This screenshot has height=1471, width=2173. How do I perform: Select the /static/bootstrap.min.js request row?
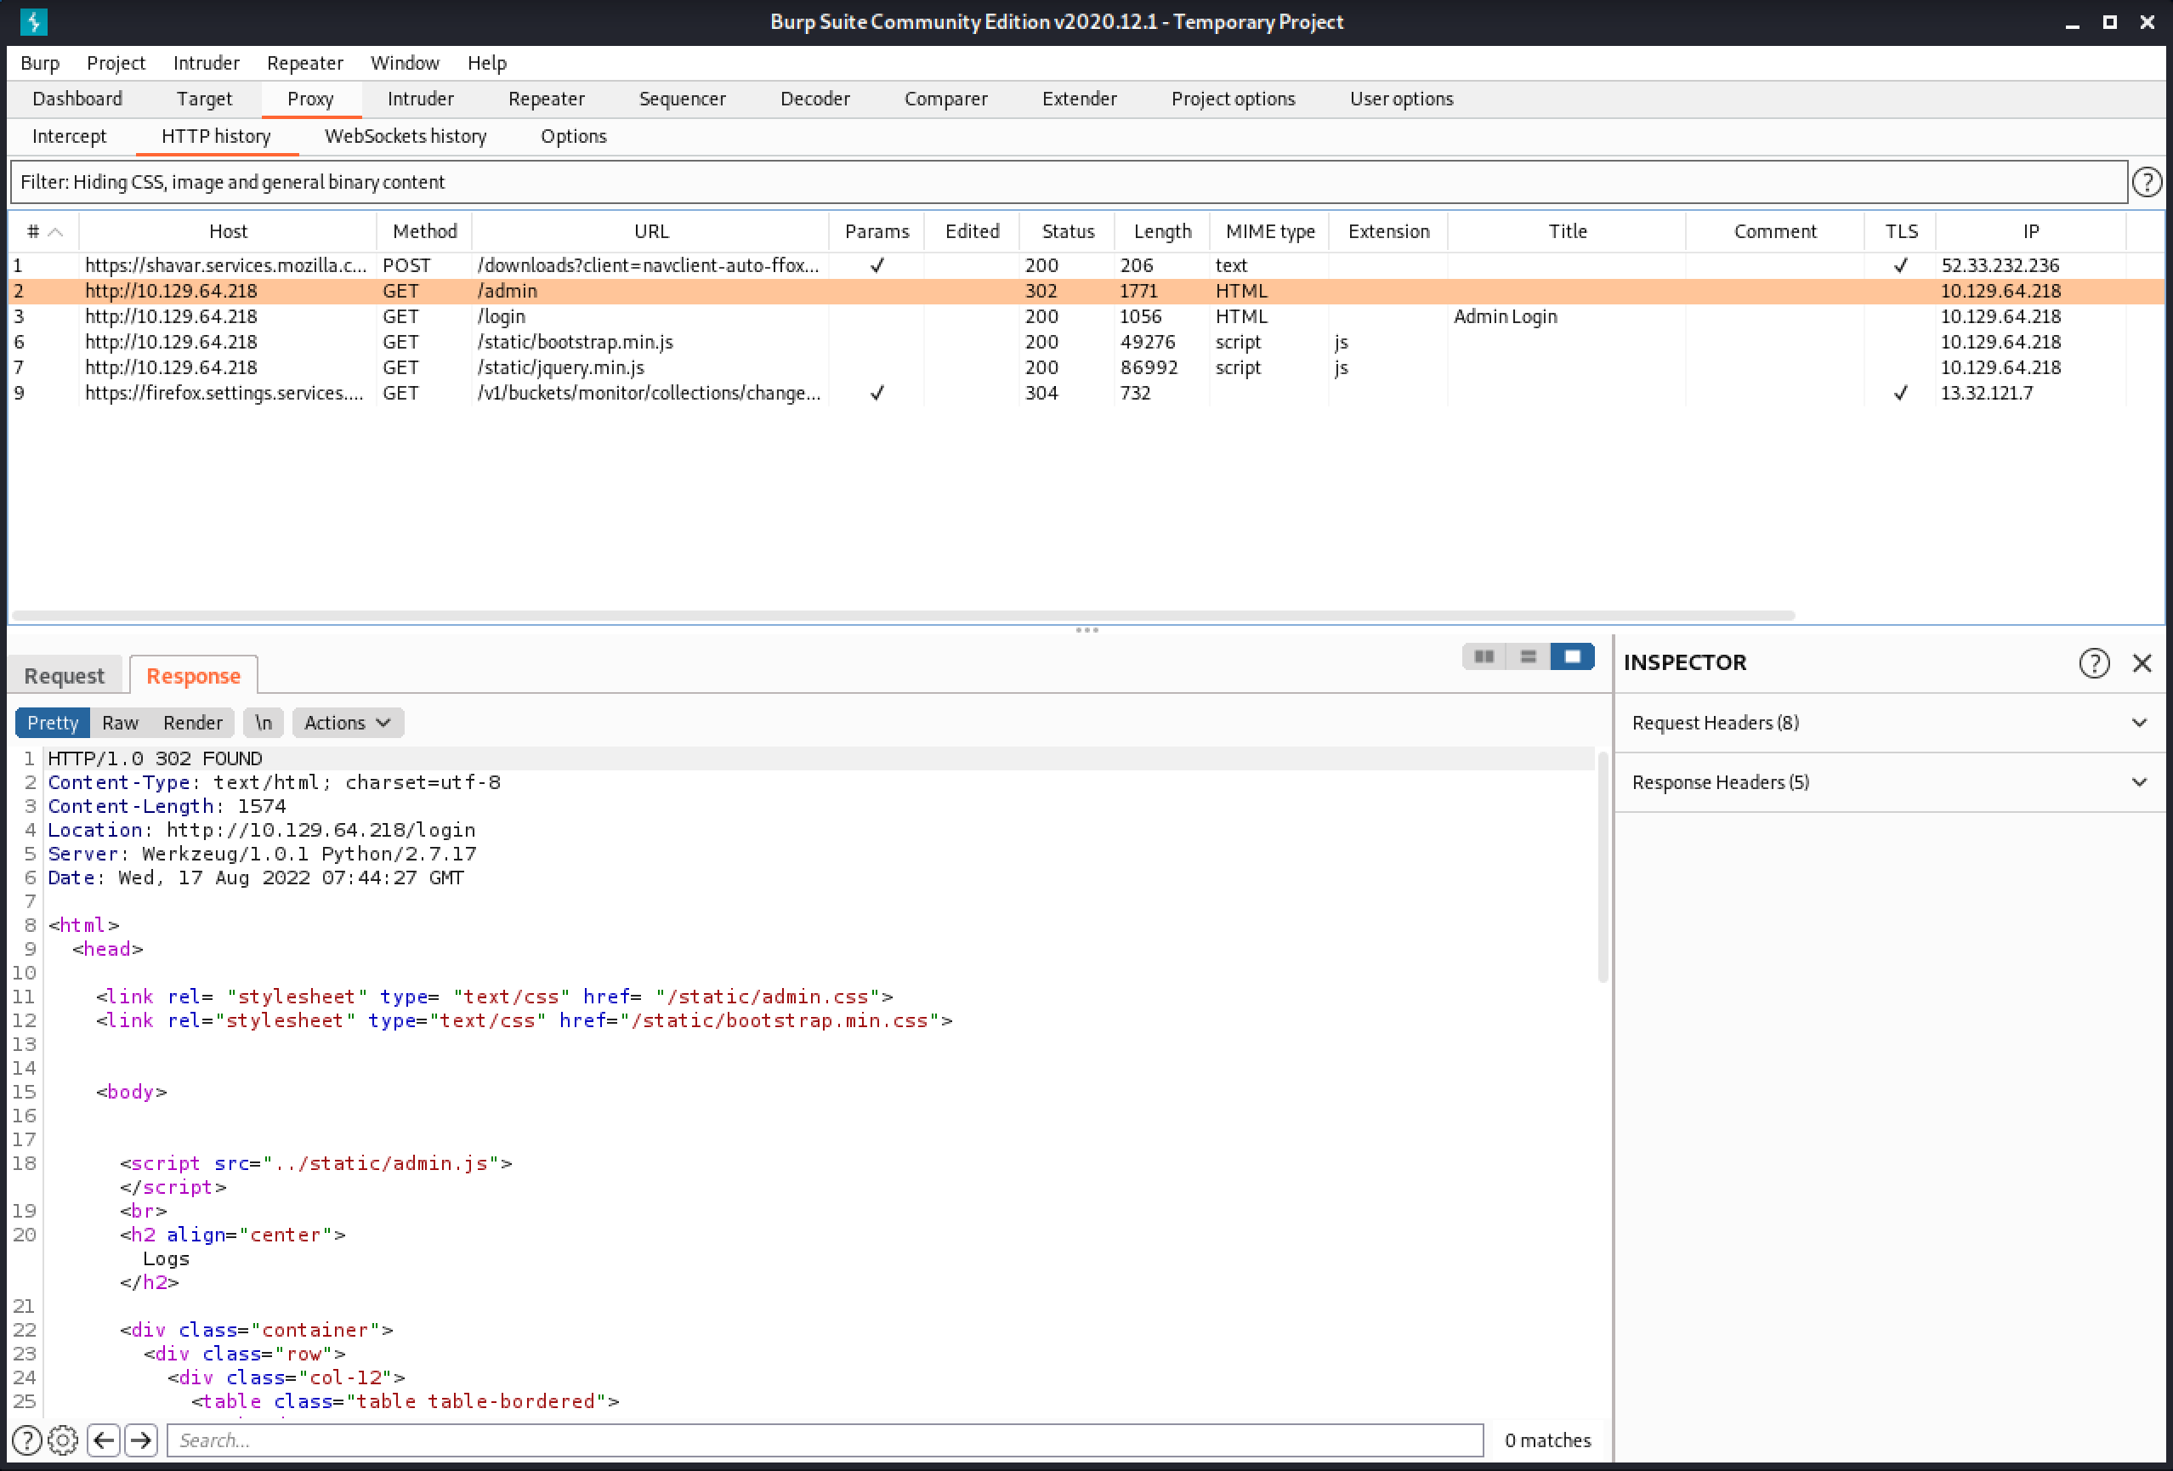pyautogui.click(x=1086, y=343)
